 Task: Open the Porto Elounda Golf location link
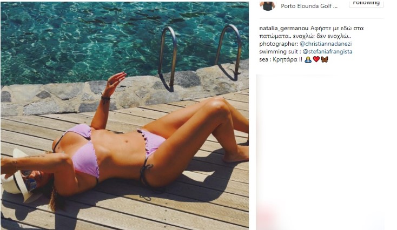pos(309,6)
